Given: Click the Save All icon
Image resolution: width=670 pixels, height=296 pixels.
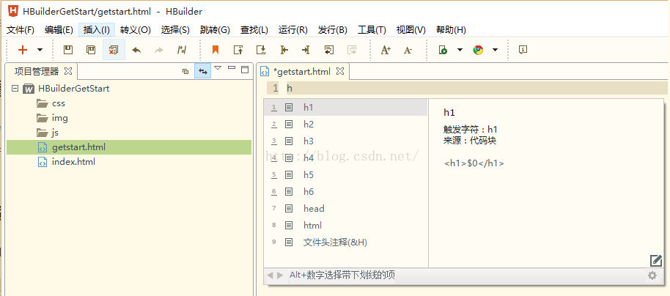Looking at the screenshot, I should [91, 50].
